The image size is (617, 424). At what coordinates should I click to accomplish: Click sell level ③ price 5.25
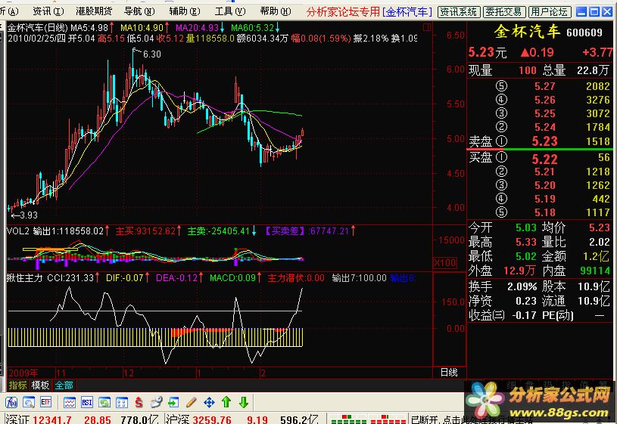544,113
